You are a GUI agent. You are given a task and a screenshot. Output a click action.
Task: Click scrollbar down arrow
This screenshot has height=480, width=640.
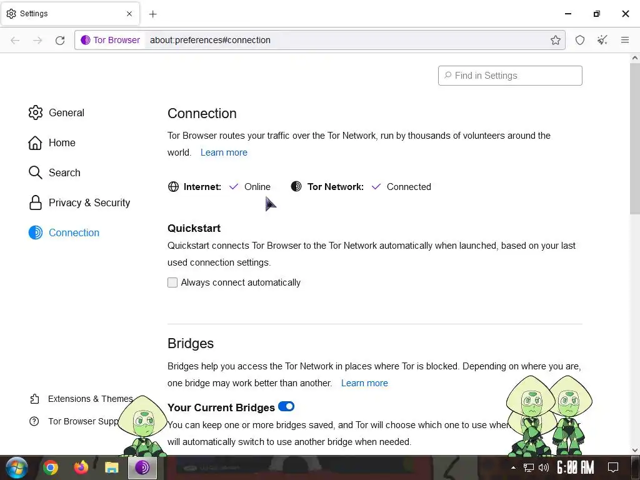click(635, 451)
